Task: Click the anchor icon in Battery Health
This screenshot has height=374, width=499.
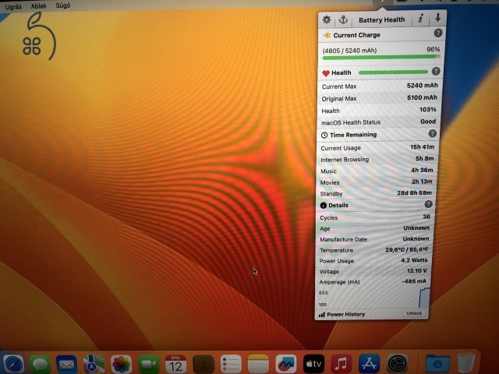Action: [343, 19]
